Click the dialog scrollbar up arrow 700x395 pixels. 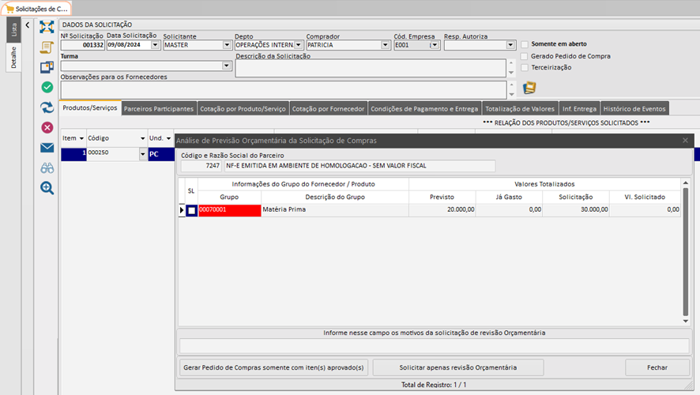686,183
